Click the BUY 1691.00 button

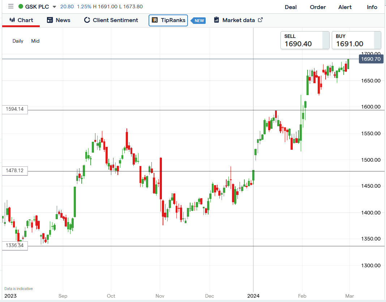pos(356,40)
